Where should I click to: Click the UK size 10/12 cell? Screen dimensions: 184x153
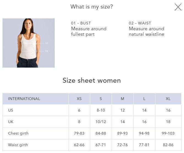tap(101, 122)
